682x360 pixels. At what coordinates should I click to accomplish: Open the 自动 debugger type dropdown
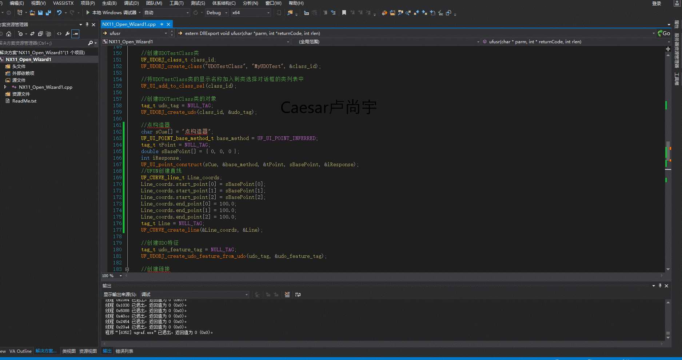point(167,13)
